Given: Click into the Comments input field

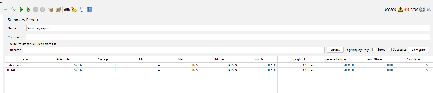Looking at the screenshot, I should tap(228, 37).
